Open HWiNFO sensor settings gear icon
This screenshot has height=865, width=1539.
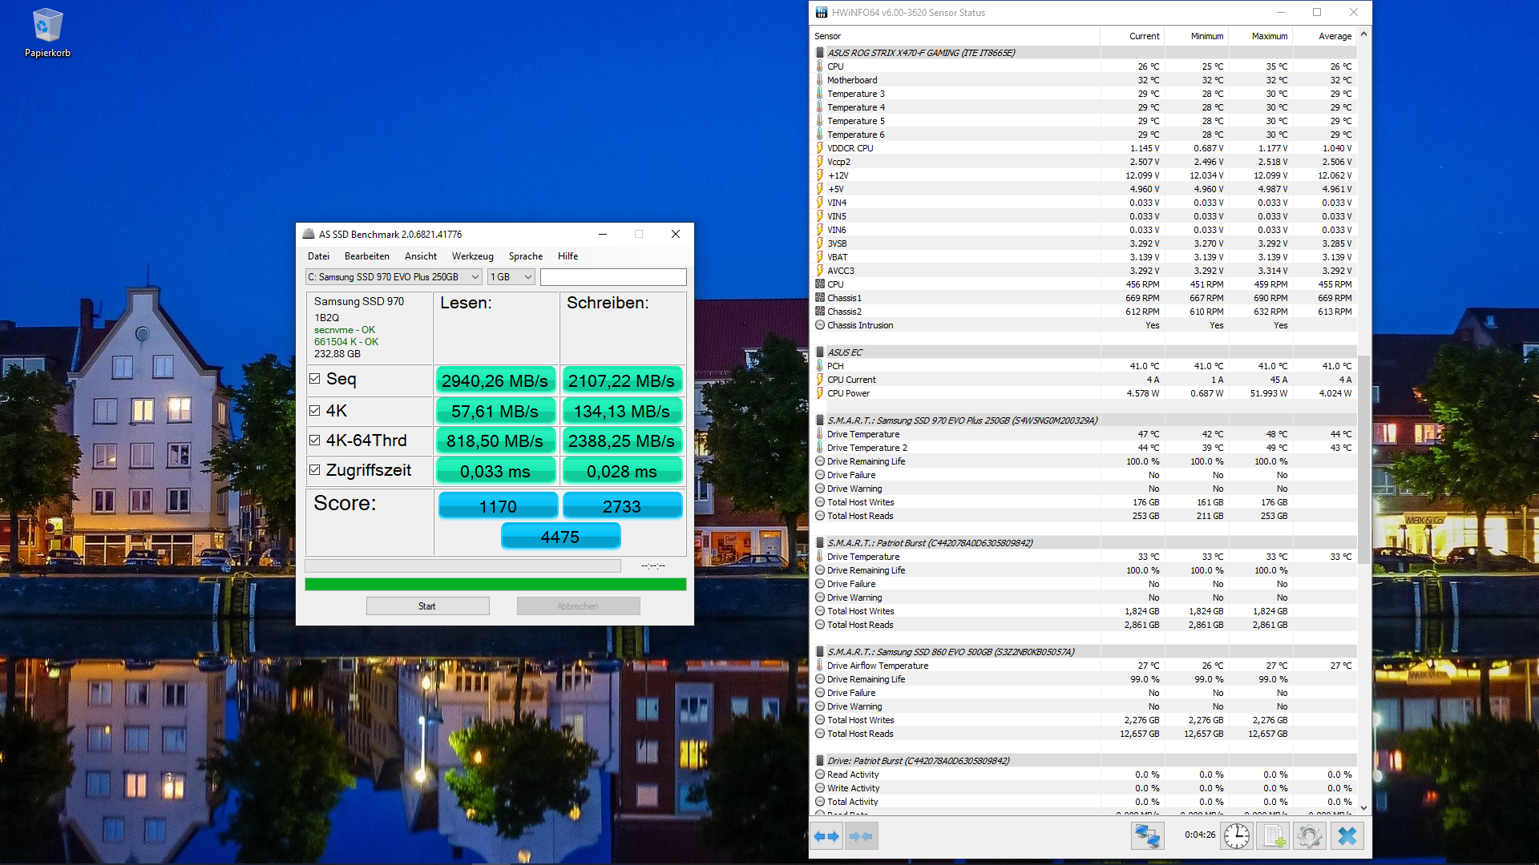point(1310,836)
